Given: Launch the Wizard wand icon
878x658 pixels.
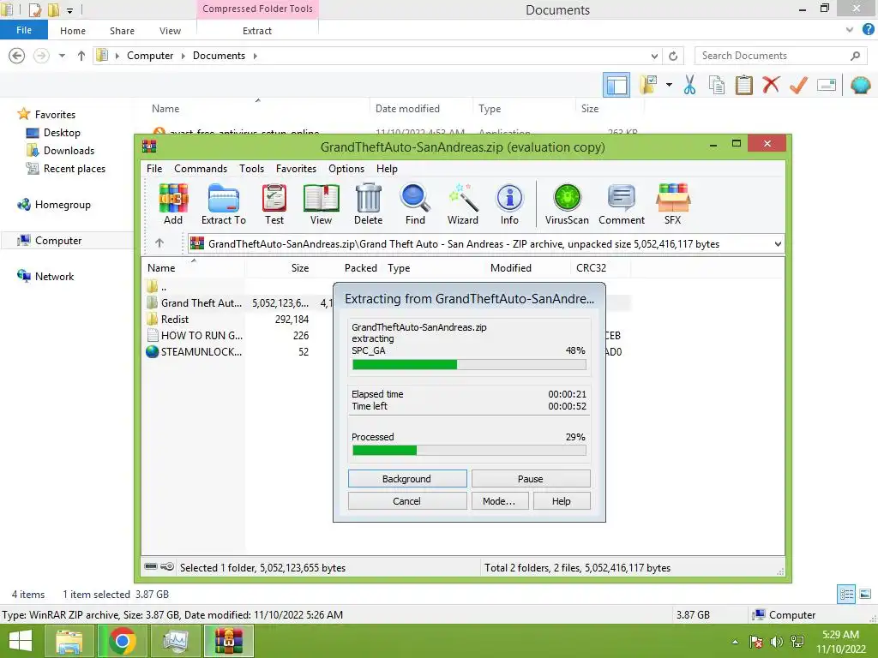Looking at the screenshot, I should (462, 204).
